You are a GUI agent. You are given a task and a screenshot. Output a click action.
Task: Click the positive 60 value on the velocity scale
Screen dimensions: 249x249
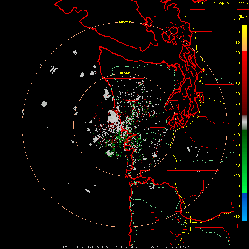[x=238, y=63]
